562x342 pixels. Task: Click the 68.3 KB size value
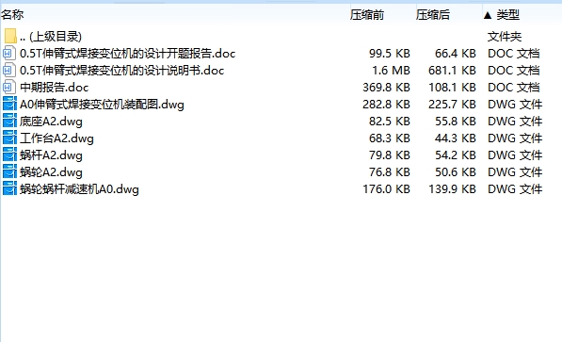(x=390, y=138)
